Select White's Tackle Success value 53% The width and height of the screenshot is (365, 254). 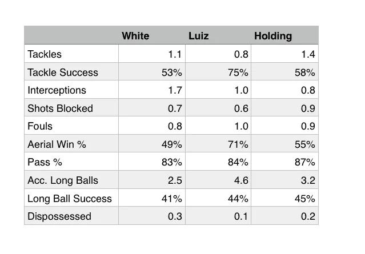click(173, 72)
